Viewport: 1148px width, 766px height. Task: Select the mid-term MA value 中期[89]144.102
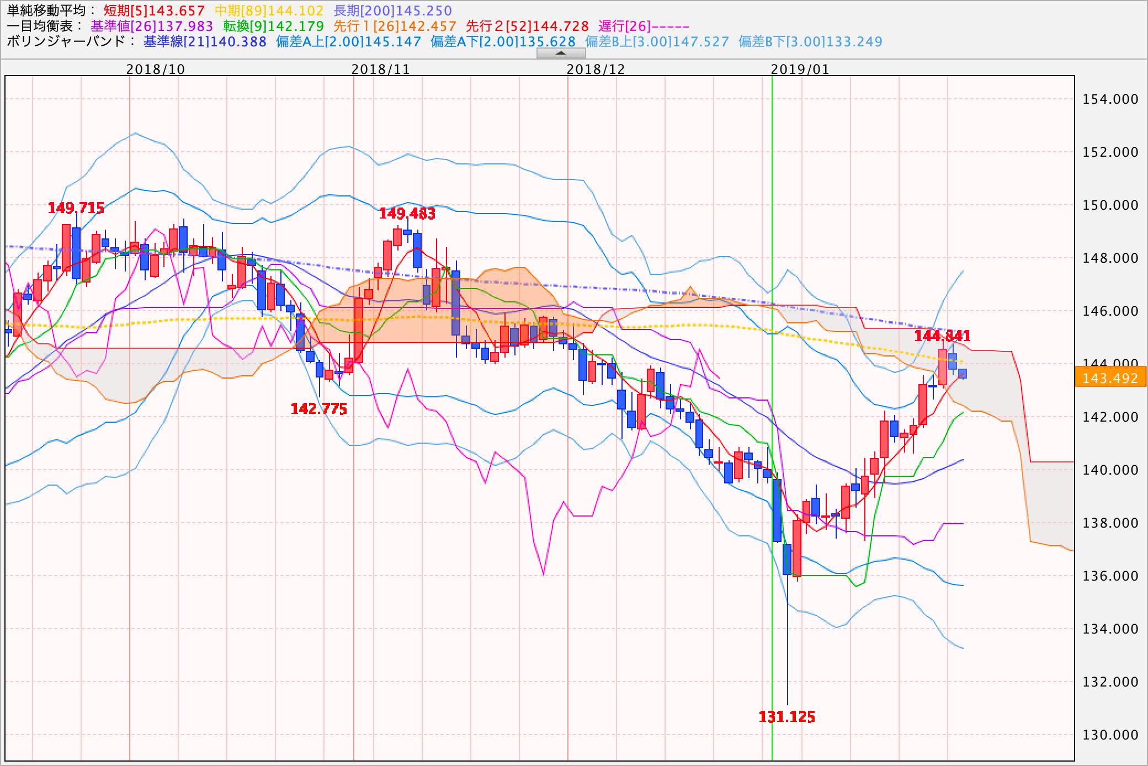(269, 11)
